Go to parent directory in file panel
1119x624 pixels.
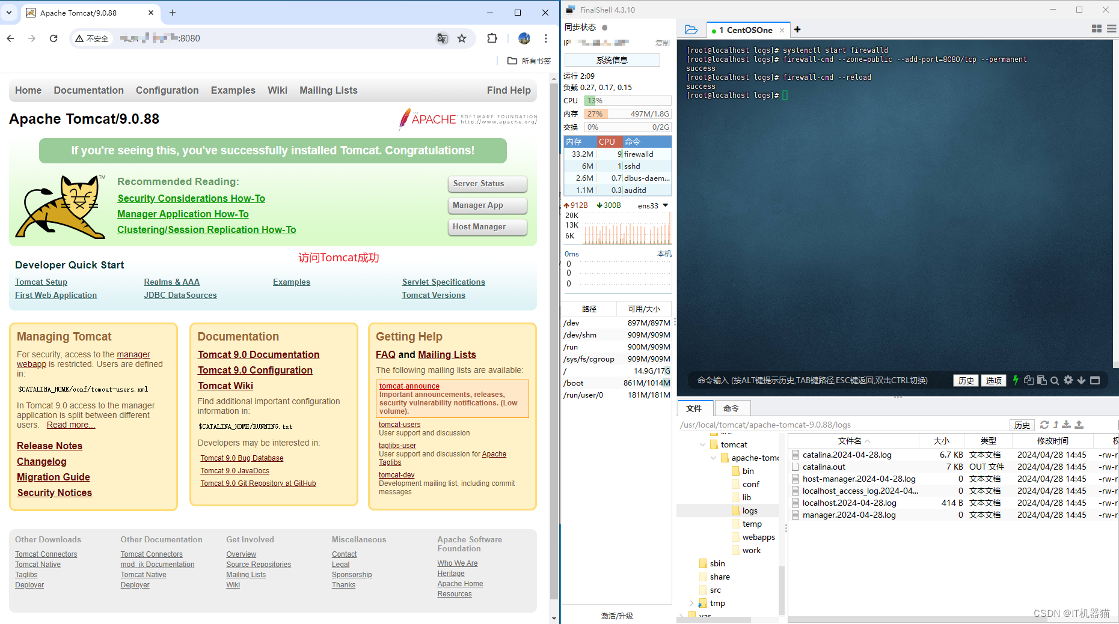coord(1056,425)
